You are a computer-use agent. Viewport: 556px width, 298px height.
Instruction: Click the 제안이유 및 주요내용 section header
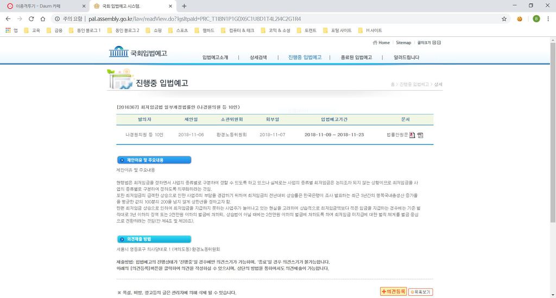click(x=154, y=160)
